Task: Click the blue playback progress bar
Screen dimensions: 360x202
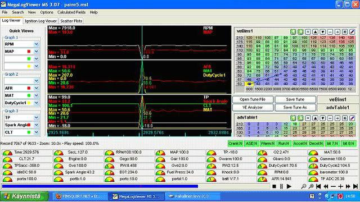Action: pos(100,186)
